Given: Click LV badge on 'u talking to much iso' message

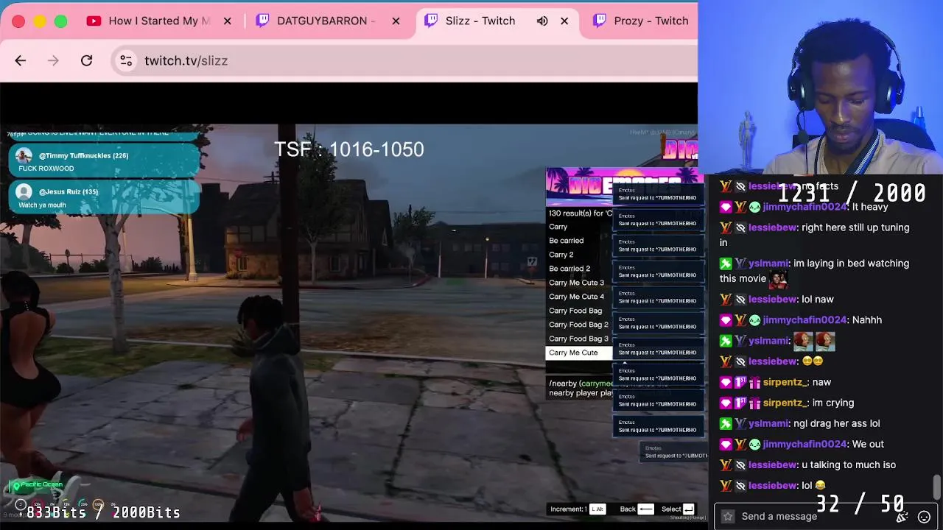Looking at the screenshot, I should [726, 464].
